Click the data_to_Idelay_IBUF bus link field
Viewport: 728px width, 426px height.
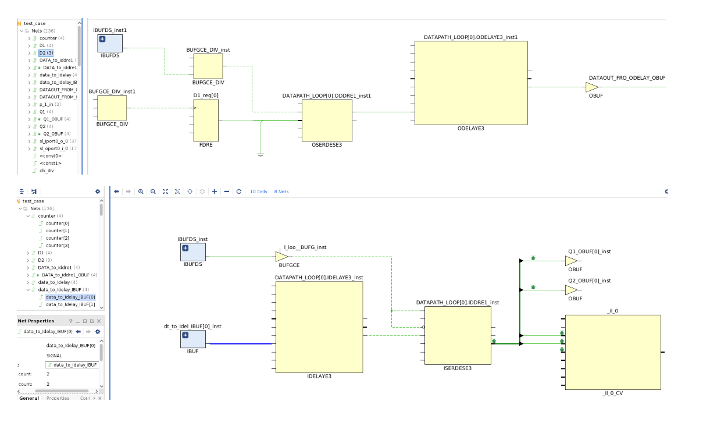tap(72, 365)
